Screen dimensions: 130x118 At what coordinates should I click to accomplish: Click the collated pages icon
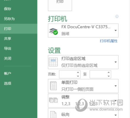point(53,100)
